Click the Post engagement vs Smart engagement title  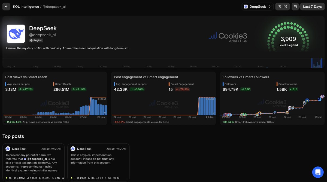click(146, 77)
